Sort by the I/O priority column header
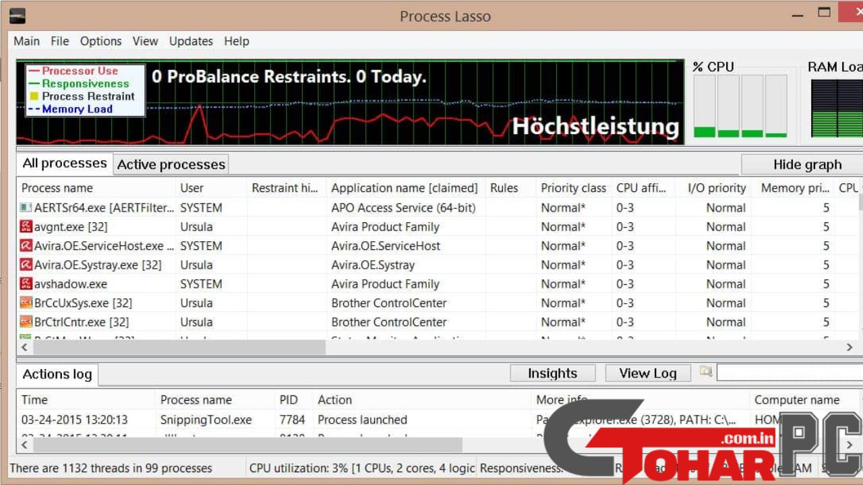Viewport: 863px width, 485px height. [713, 188]
